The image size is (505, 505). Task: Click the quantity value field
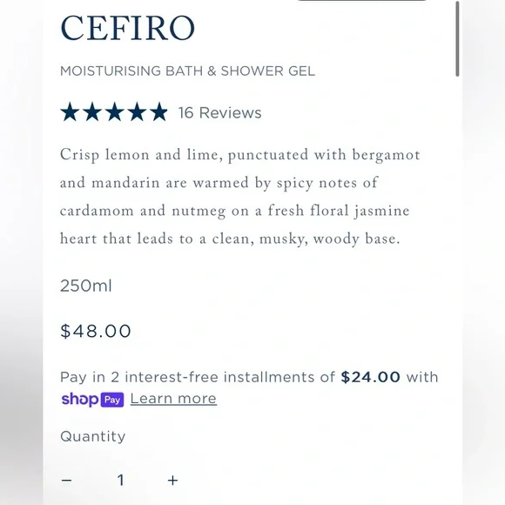coord(120,481)
